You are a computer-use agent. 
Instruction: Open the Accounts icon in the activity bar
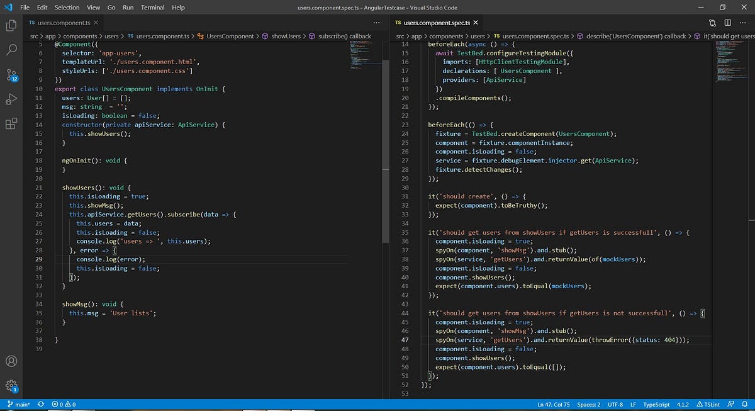point(11,361)
